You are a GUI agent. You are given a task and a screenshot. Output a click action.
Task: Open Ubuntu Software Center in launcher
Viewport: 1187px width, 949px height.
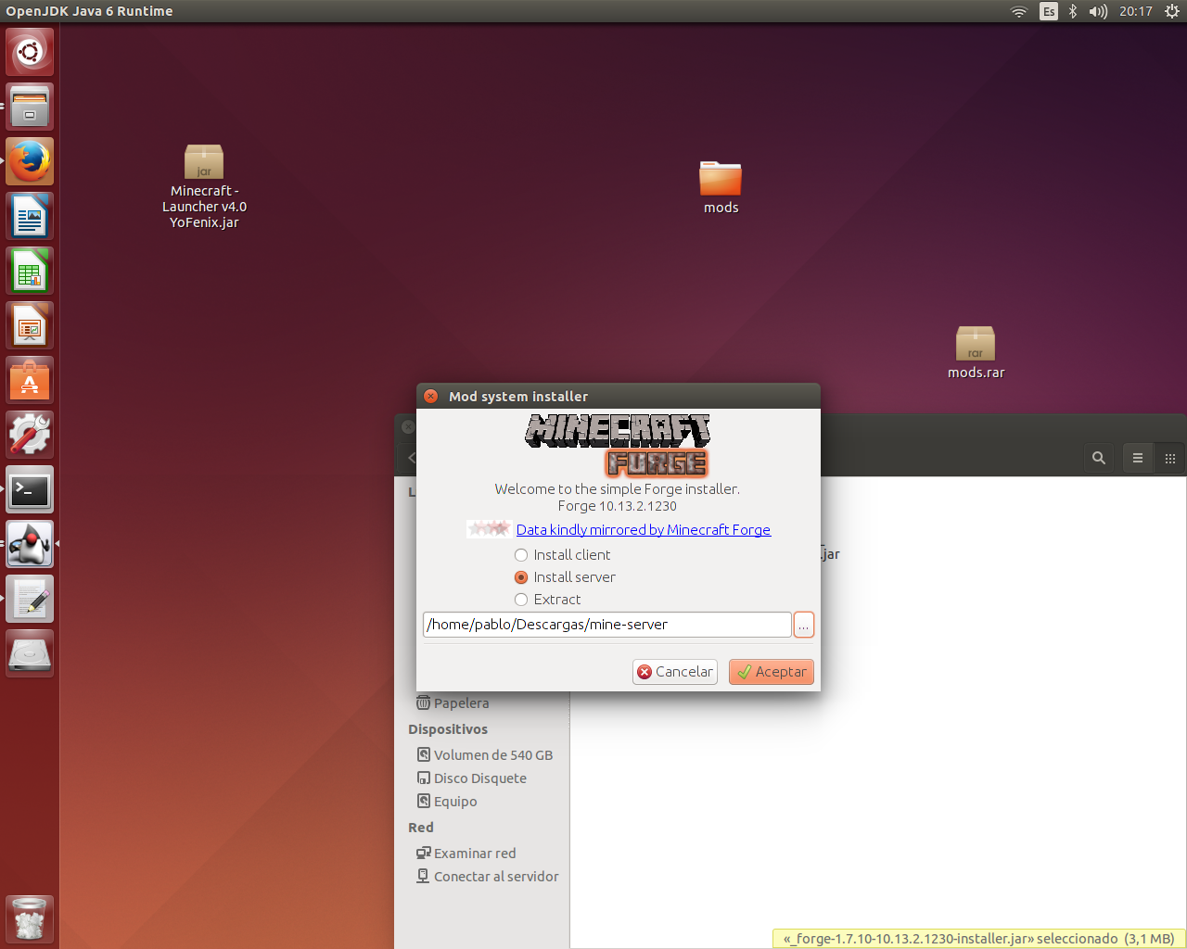(x=30, y=380)
